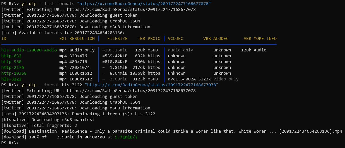
Task: Click the URL in the --format command
Action: click(152, 85)
